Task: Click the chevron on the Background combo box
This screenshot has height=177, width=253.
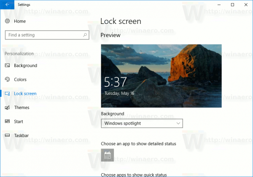Action: [x=178, y=123]
